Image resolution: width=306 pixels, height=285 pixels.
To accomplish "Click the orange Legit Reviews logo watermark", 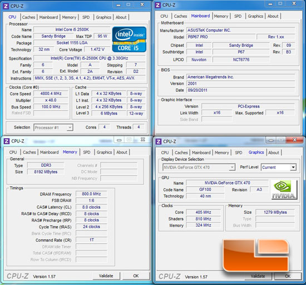I will click(256, 255).
